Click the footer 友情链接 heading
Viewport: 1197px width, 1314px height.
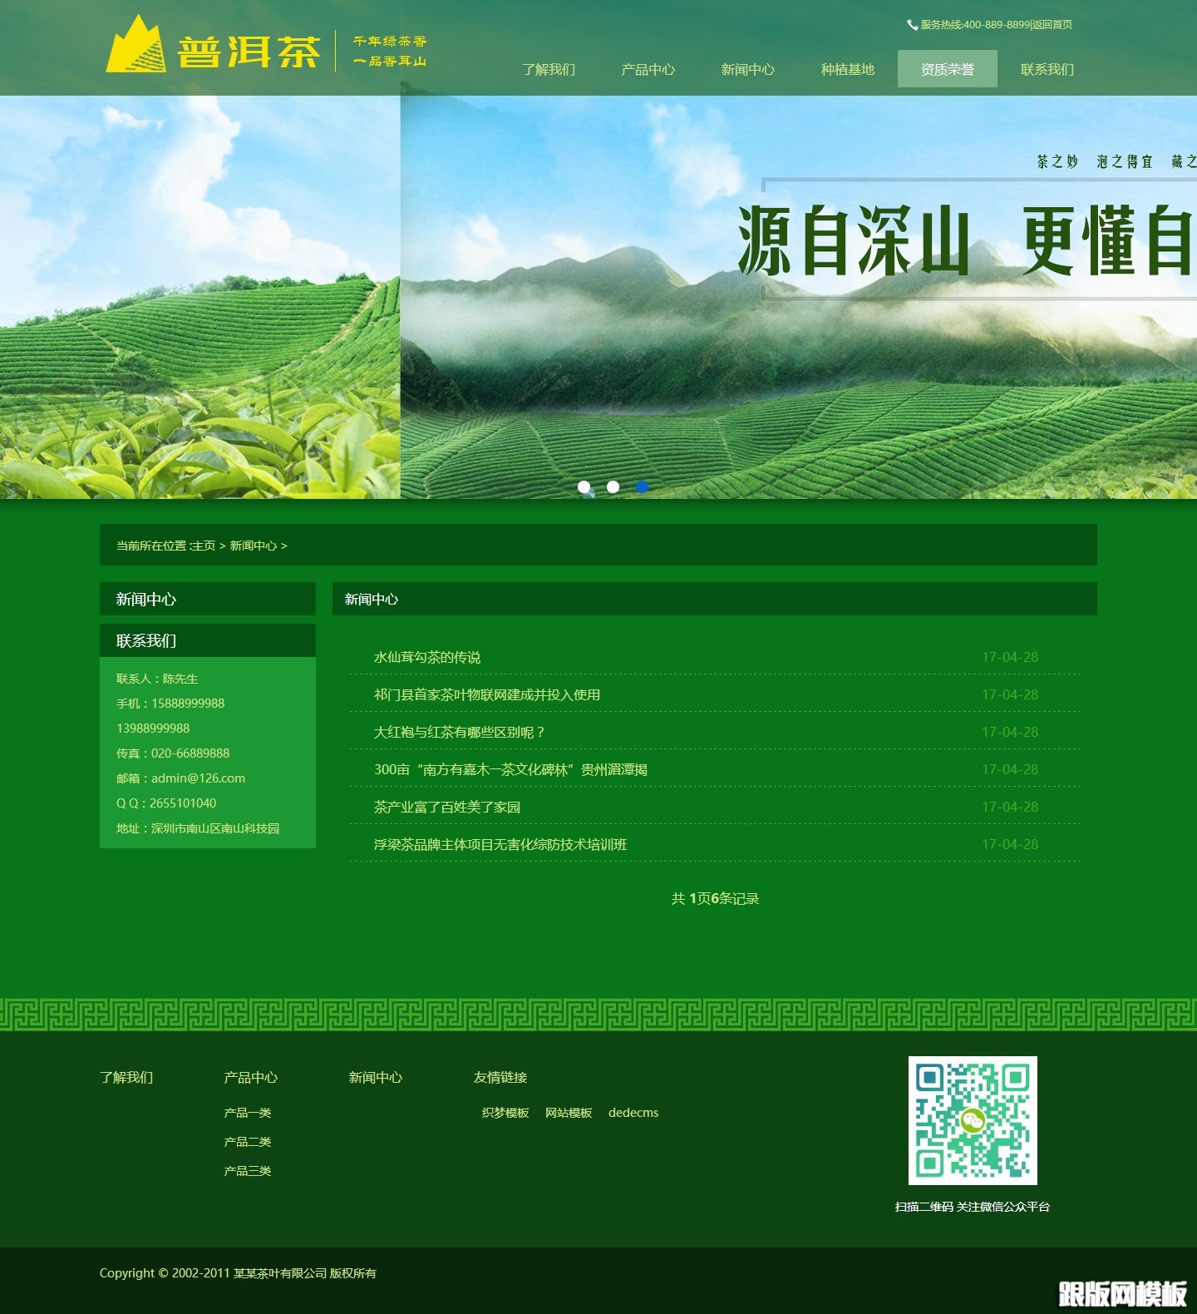point(500,1077)
